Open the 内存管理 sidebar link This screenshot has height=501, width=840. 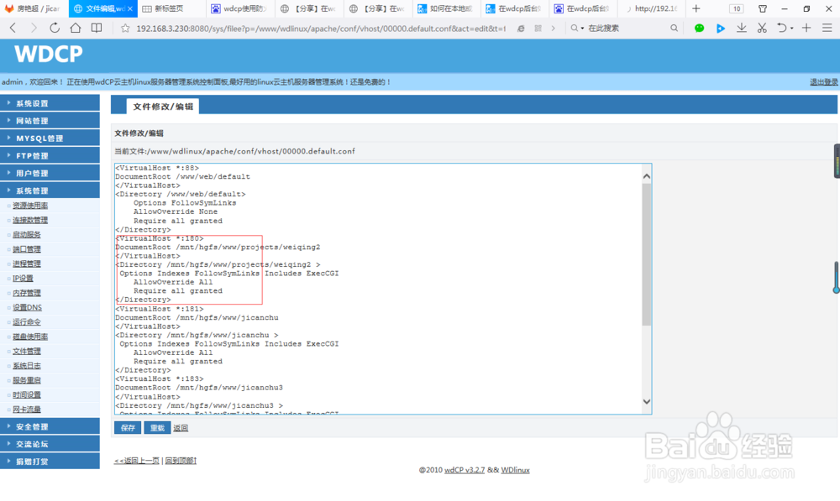(x=27, y=293)
